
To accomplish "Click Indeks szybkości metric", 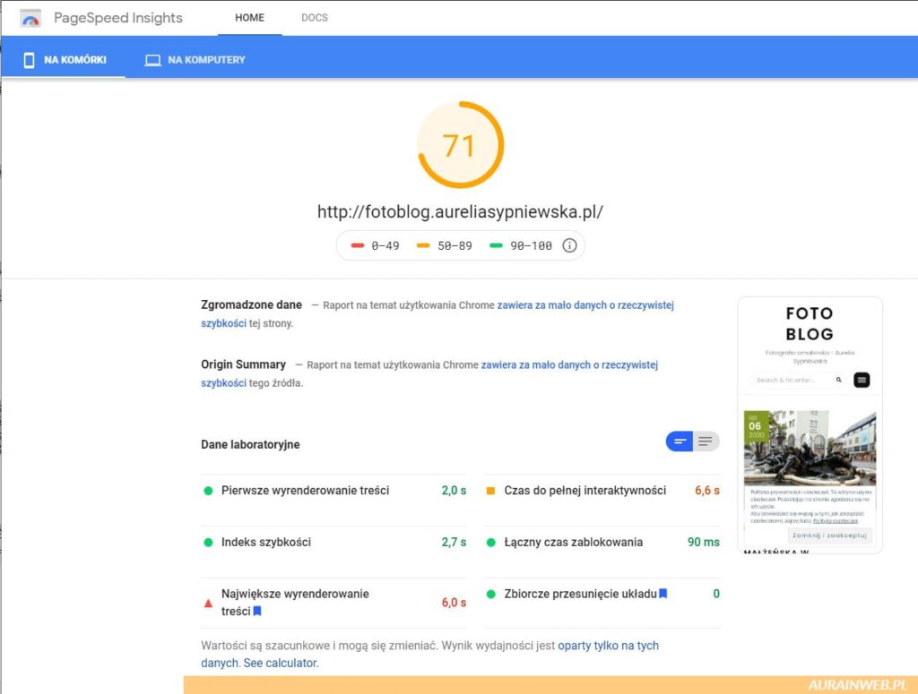I will point(333,542).
